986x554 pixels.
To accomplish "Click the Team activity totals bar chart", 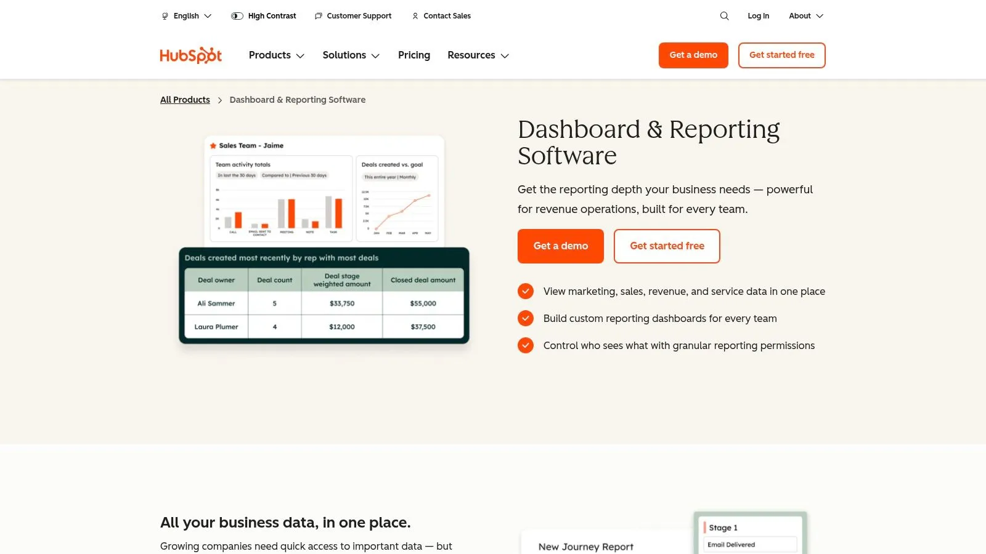I will tap(282, 199).
